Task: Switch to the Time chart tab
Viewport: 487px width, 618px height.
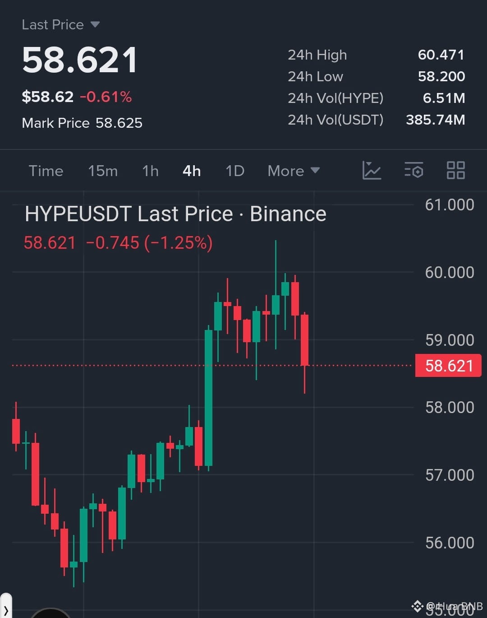Action: pos(46,171)
